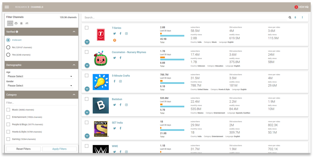The height and width of the screenshot is (158, 313).
Task: Select the person profile filter icon
Action: pyautogui.click(x=16, y=23)
